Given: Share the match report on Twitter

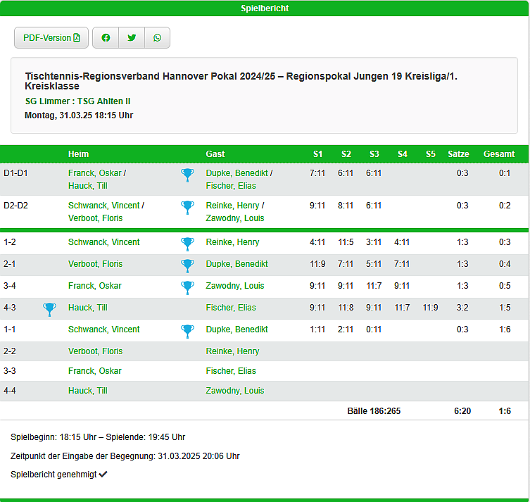Looking at the screenshot, I should (x=132, y=38).
